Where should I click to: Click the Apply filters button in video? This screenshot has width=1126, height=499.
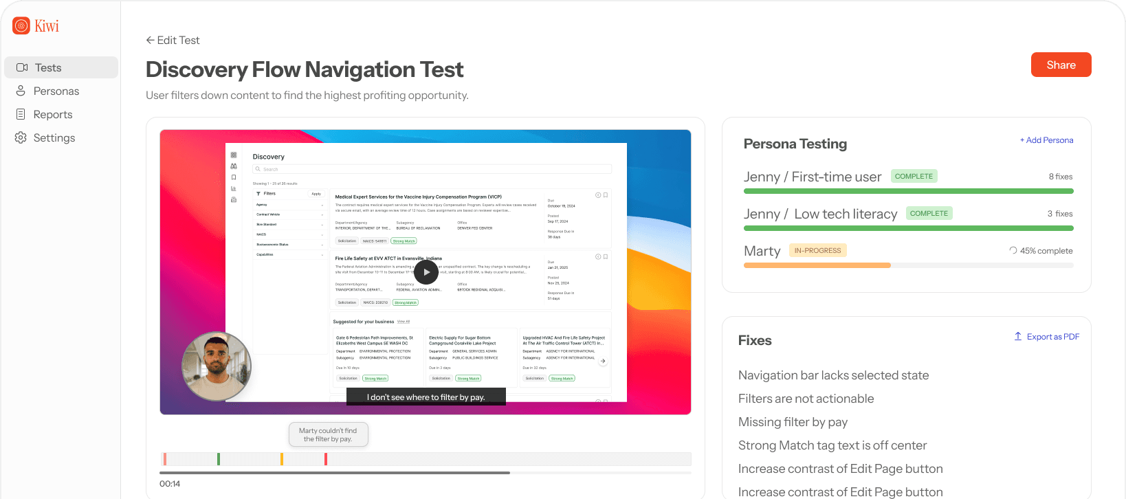pyautogui.click(x=316, y=194)
